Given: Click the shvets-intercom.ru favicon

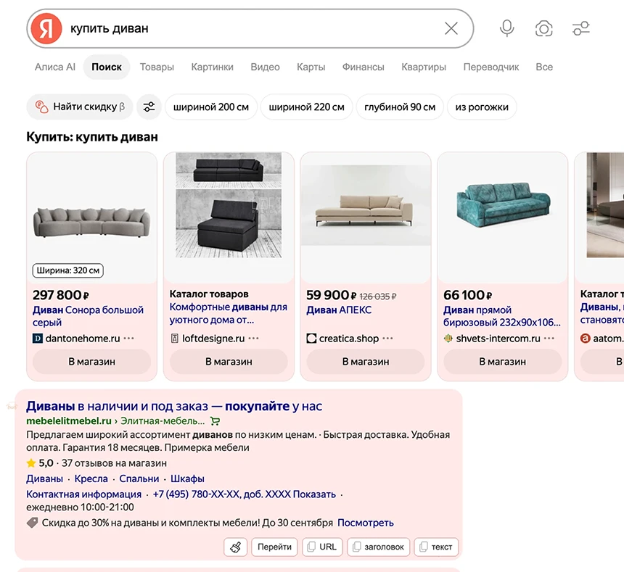Looking at the screenshot, I should (448, 339).
